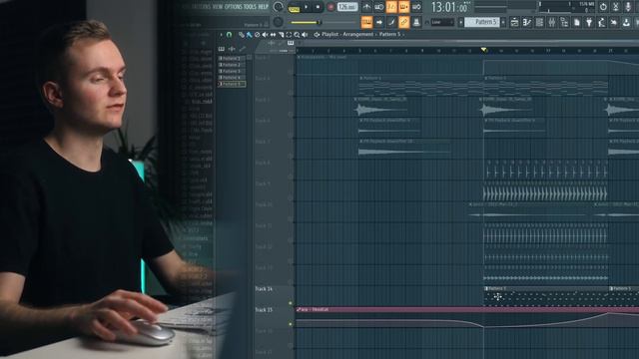Viewport: 639px width, 359px height.
Task: Open the Channel rack icon
Action: pos(539,22)
